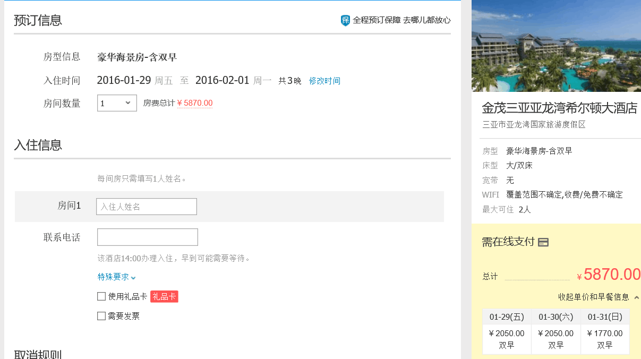Screen dimensions: 641x359
Task: Click the booking guarantee shield icon
Action: [x=345, y=20]
